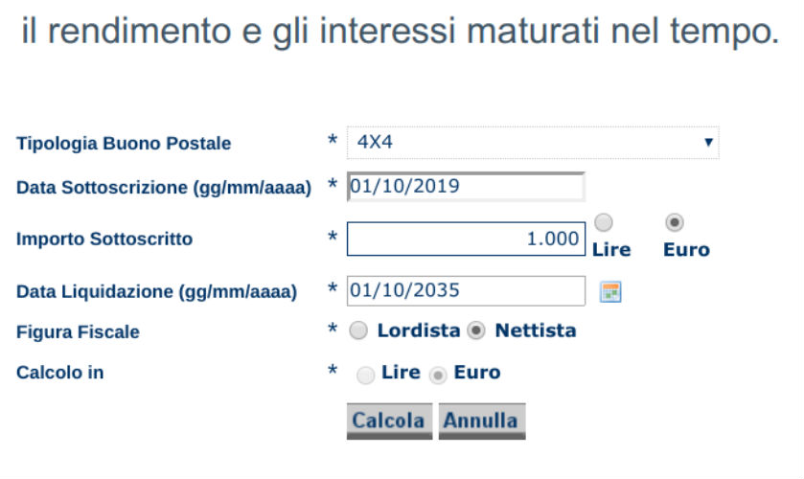Choose the Nettista radio button
This screenshot has height=479, width=804.
tap(476, 331)
